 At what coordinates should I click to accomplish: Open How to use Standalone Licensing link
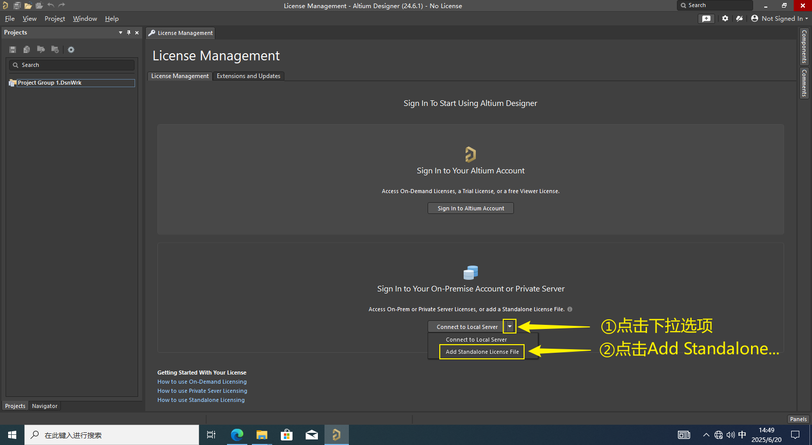(x=201, y=400)
